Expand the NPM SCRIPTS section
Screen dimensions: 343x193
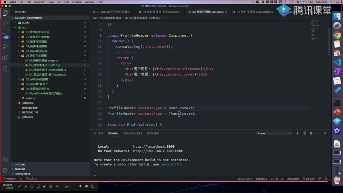(22, 174)
